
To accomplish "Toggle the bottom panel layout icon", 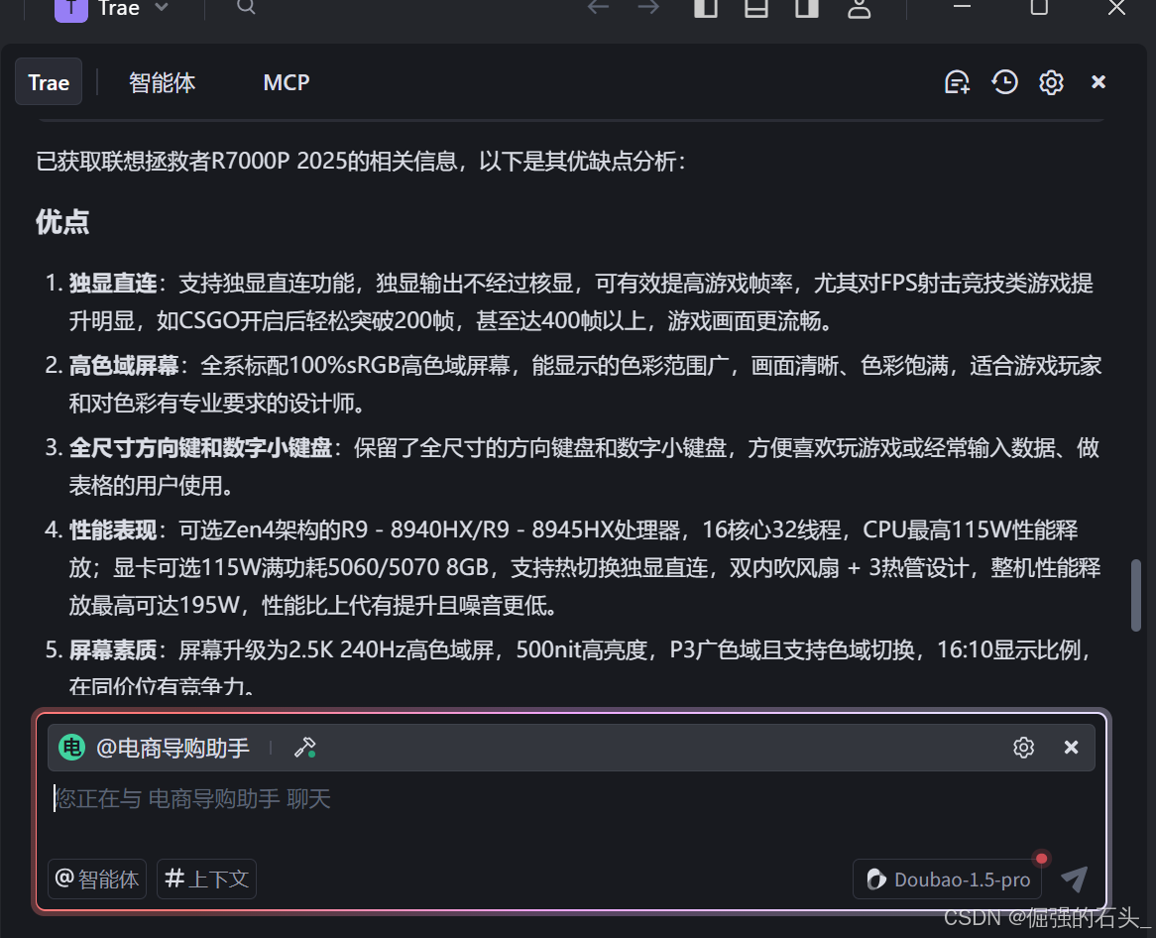I will tap(756, 7).
